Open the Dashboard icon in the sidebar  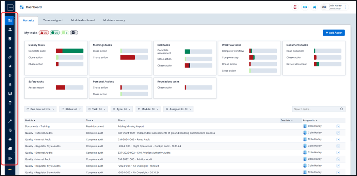[10, 20]
